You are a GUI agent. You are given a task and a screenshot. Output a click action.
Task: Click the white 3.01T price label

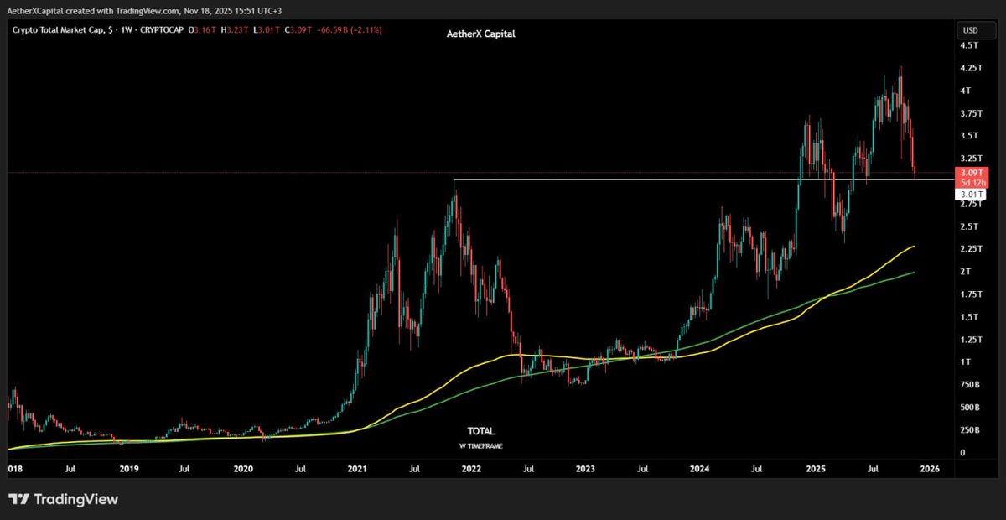(972, 194)
